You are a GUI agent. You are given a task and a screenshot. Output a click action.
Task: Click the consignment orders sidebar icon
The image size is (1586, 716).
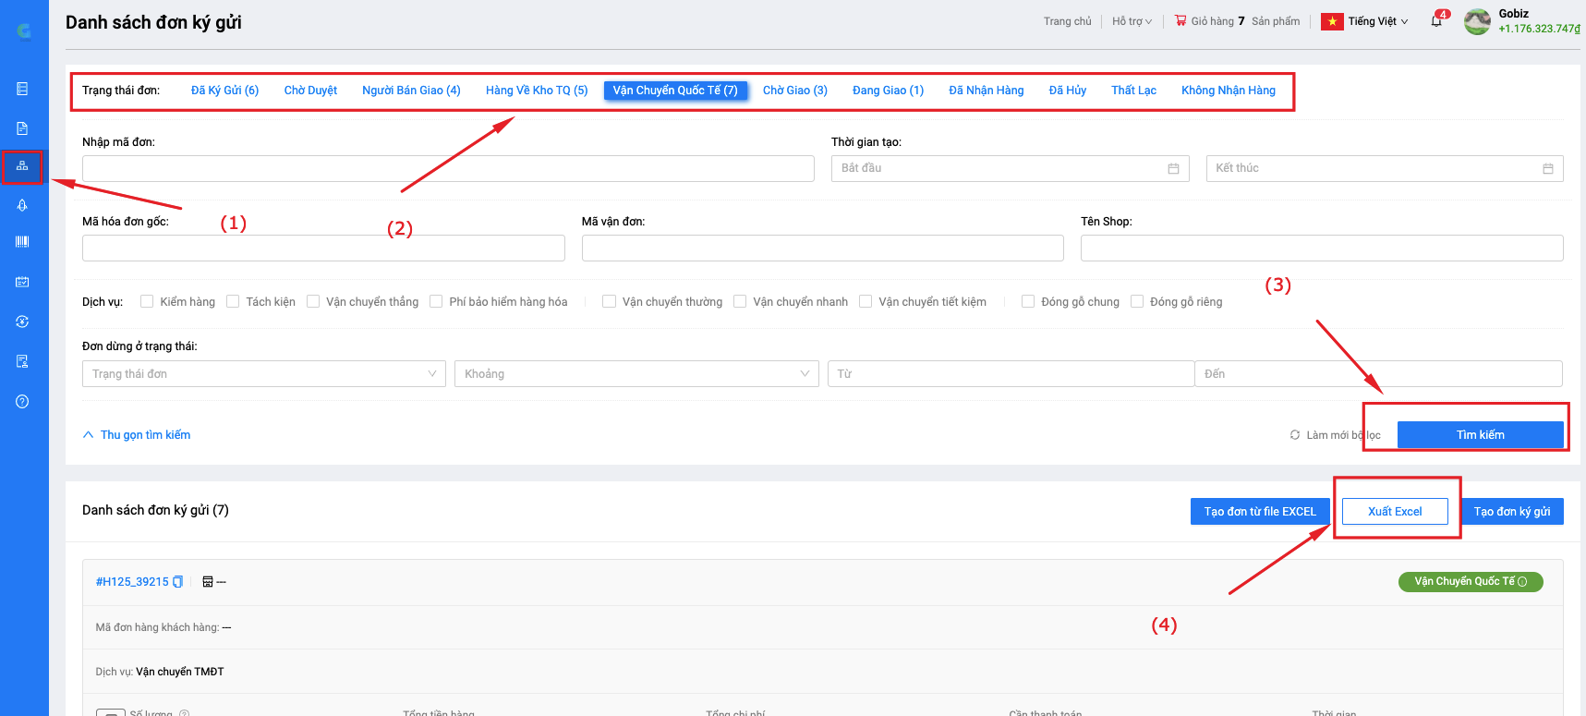[22, 166]
